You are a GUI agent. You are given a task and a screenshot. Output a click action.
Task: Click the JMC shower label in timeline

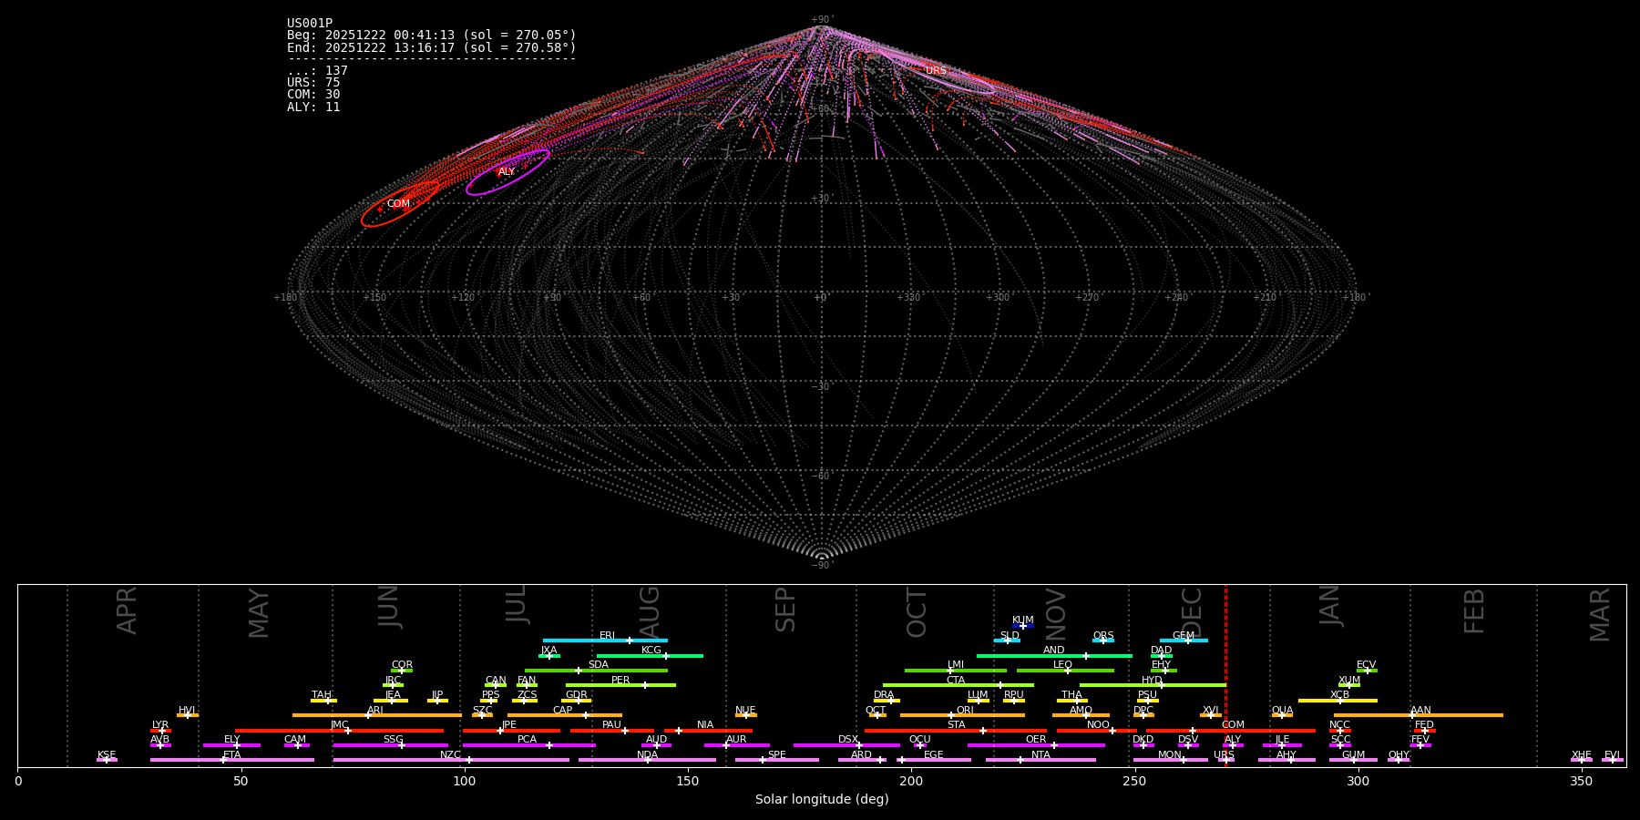pyautogui.click(x=340, y=725)
